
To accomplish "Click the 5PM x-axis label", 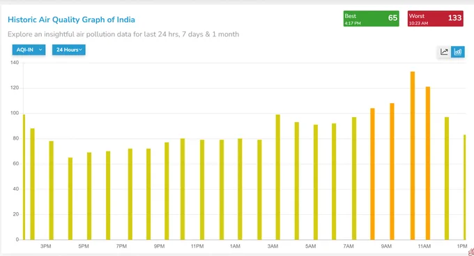I will pos(84,246).
